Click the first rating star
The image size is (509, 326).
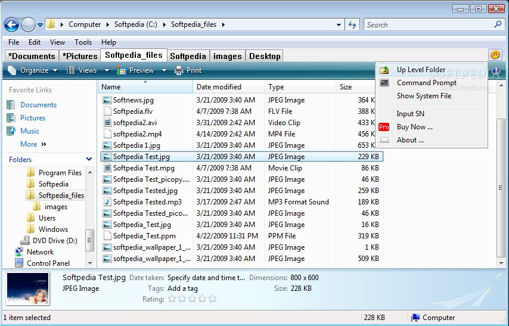172,299
